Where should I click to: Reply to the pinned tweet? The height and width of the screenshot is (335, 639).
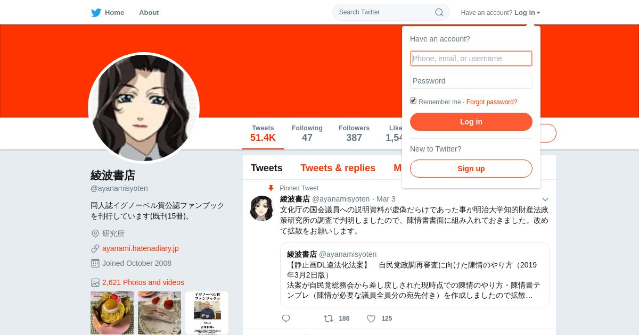point(286,319)
